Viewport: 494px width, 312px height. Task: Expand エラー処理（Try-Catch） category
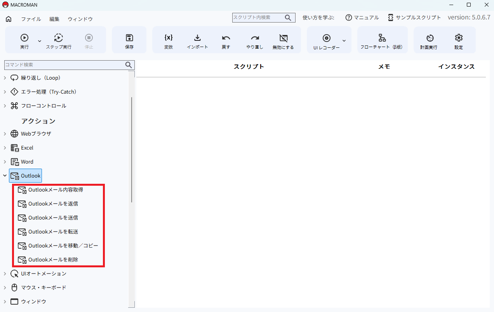(x=5, y=92)
